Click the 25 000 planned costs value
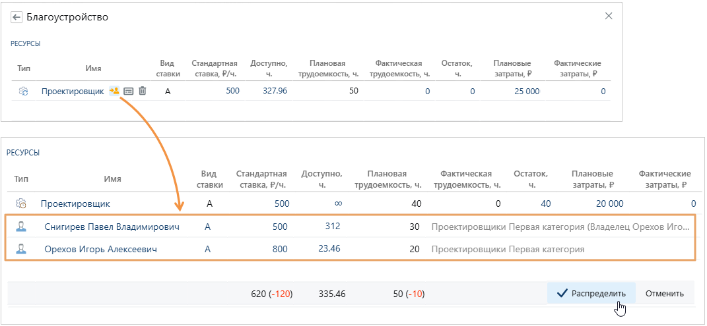Image resolution: width=707 pixels, height=326 pixels. 526,92
